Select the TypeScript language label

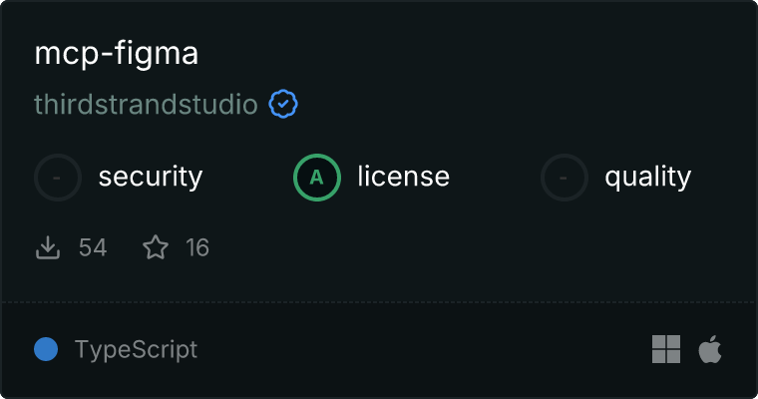click(136, 349)
